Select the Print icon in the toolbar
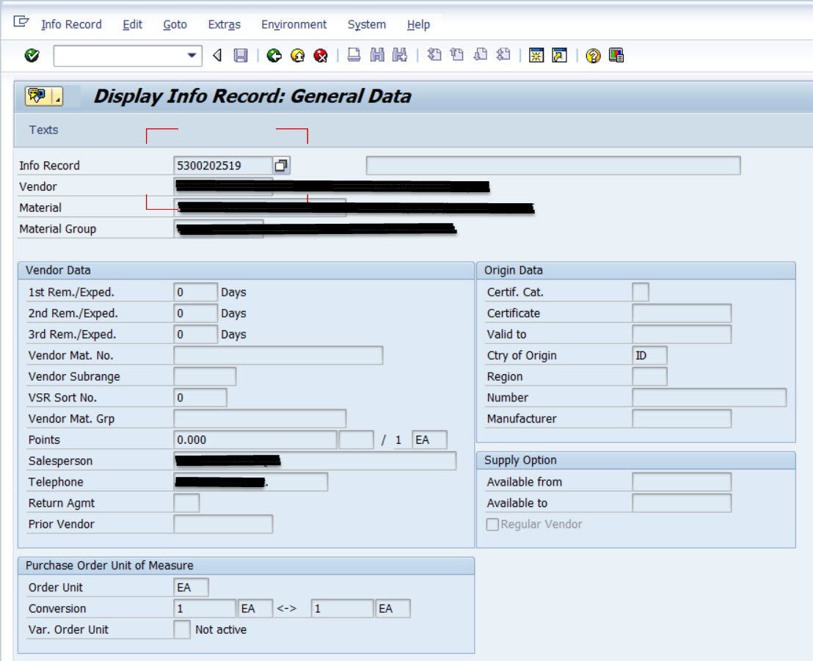The height and width of the screenshot is (661, 813). click(353, 55)
